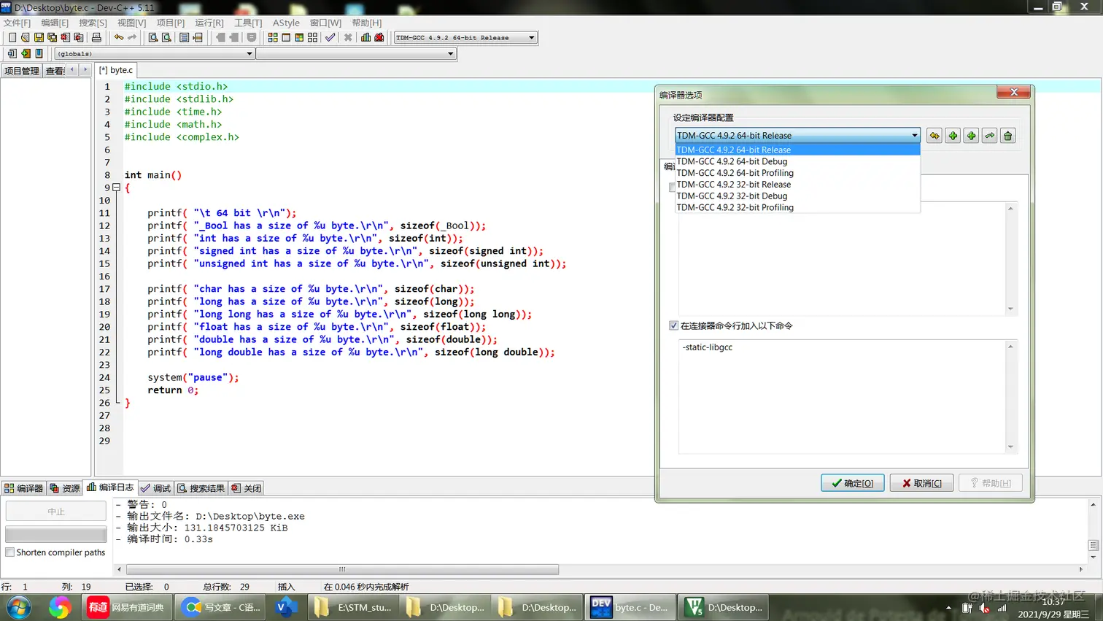
Task: Click the Open file toolbar icon
Action: [x=26, y=38]
